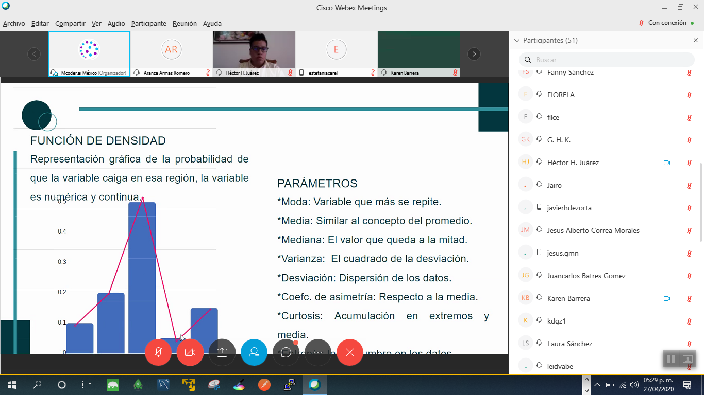
Task: Collapse the Participantes (51) section chevron
Action: tap(517, 40)
